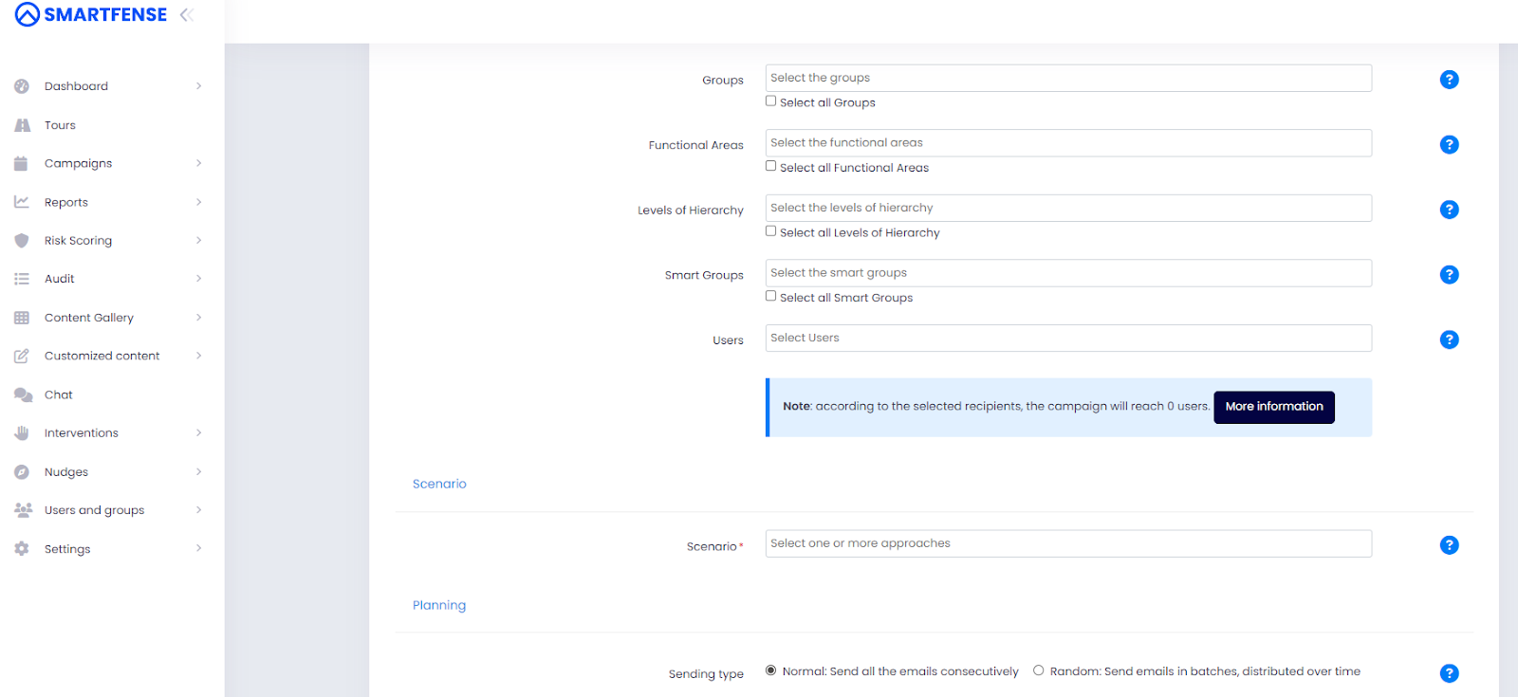Viewport: 1518px width, 697px height.
Task: Open the Interventions menu item
Action: pyautogui.click(x=82, y=433)
